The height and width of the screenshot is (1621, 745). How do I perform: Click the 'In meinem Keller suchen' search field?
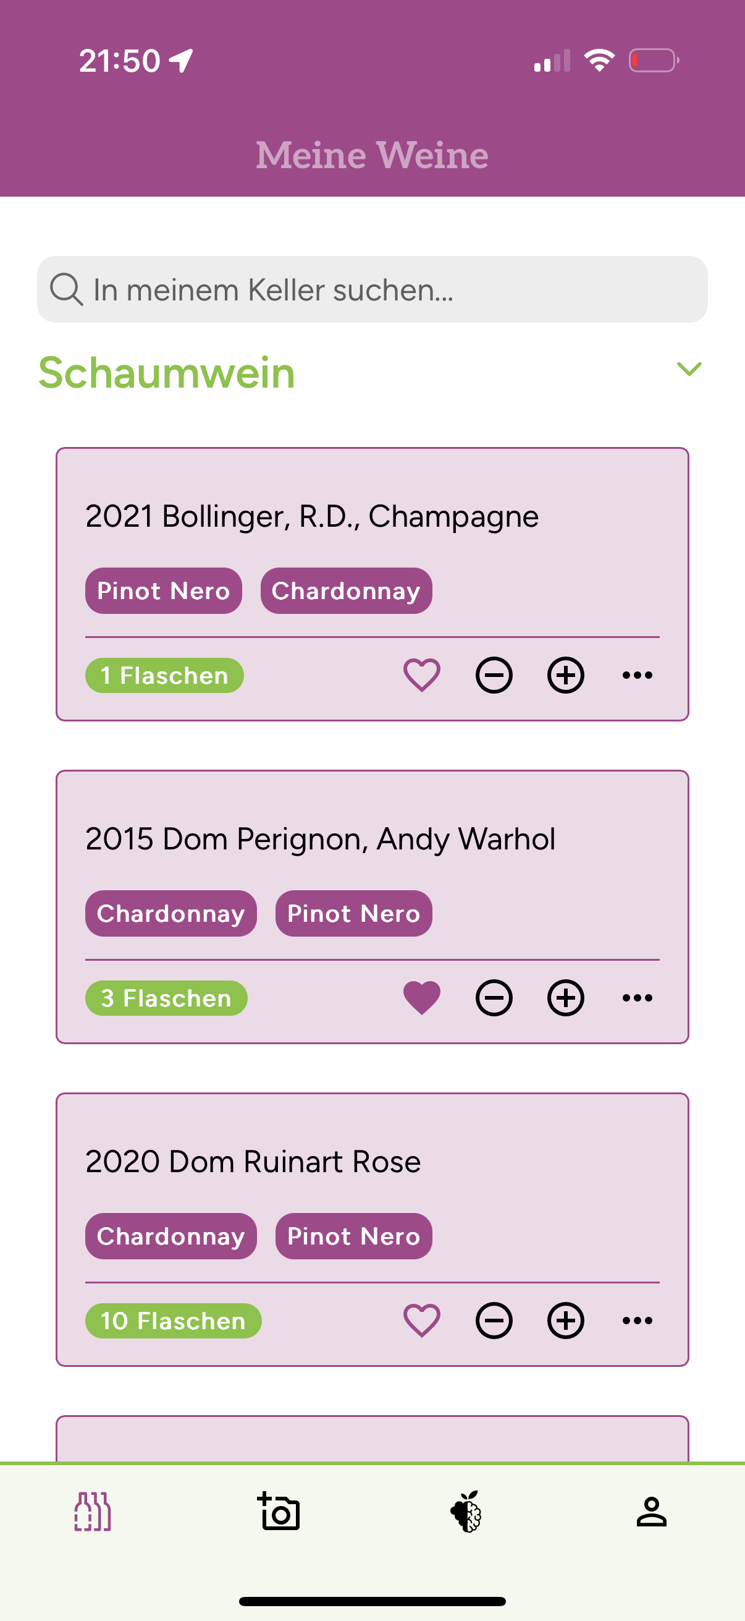(372, 289)
